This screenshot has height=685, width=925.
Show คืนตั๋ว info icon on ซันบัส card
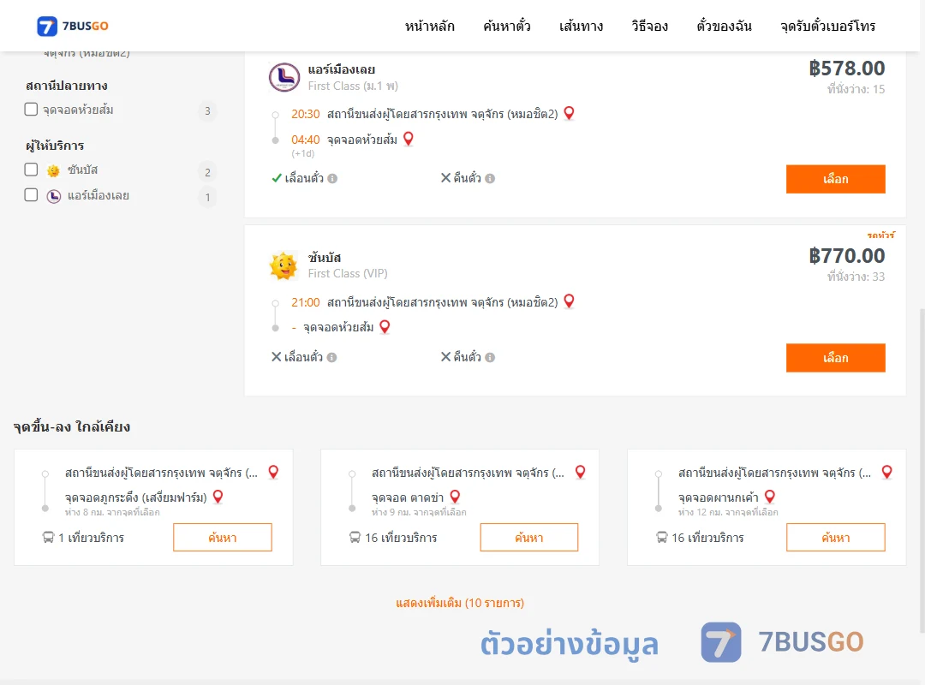click(x=490, y=357)
